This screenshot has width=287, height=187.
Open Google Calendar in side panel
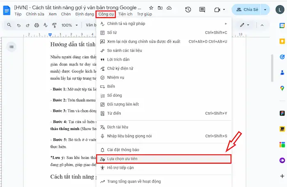[282, 25]
